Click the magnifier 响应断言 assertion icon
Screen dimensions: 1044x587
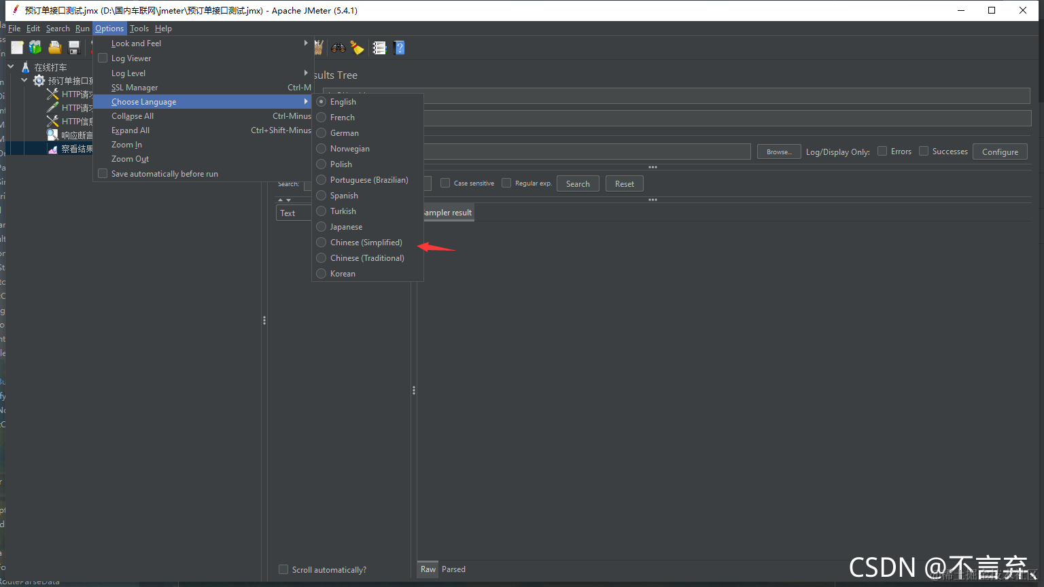tap(52, 135)
